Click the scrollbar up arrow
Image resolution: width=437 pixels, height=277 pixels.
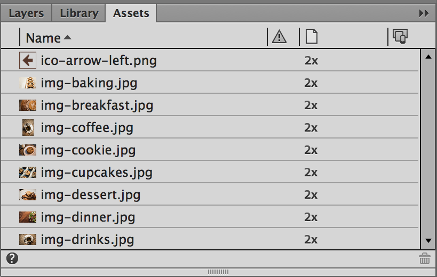(428, 56)
